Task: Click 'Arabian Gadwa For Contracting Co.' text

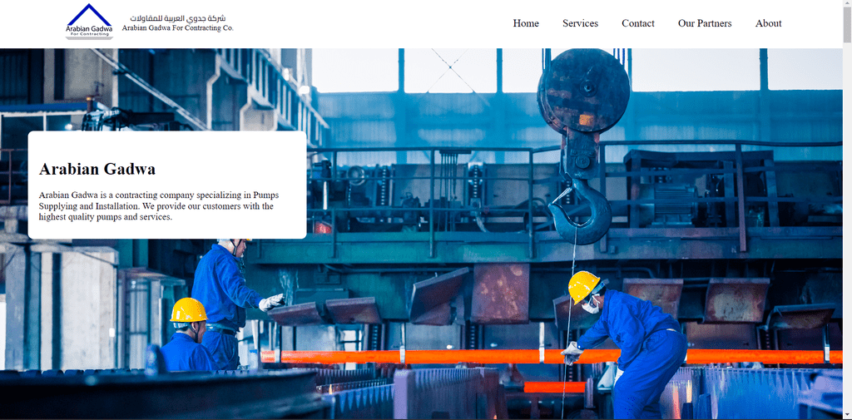Action: [x=178, y=27]
